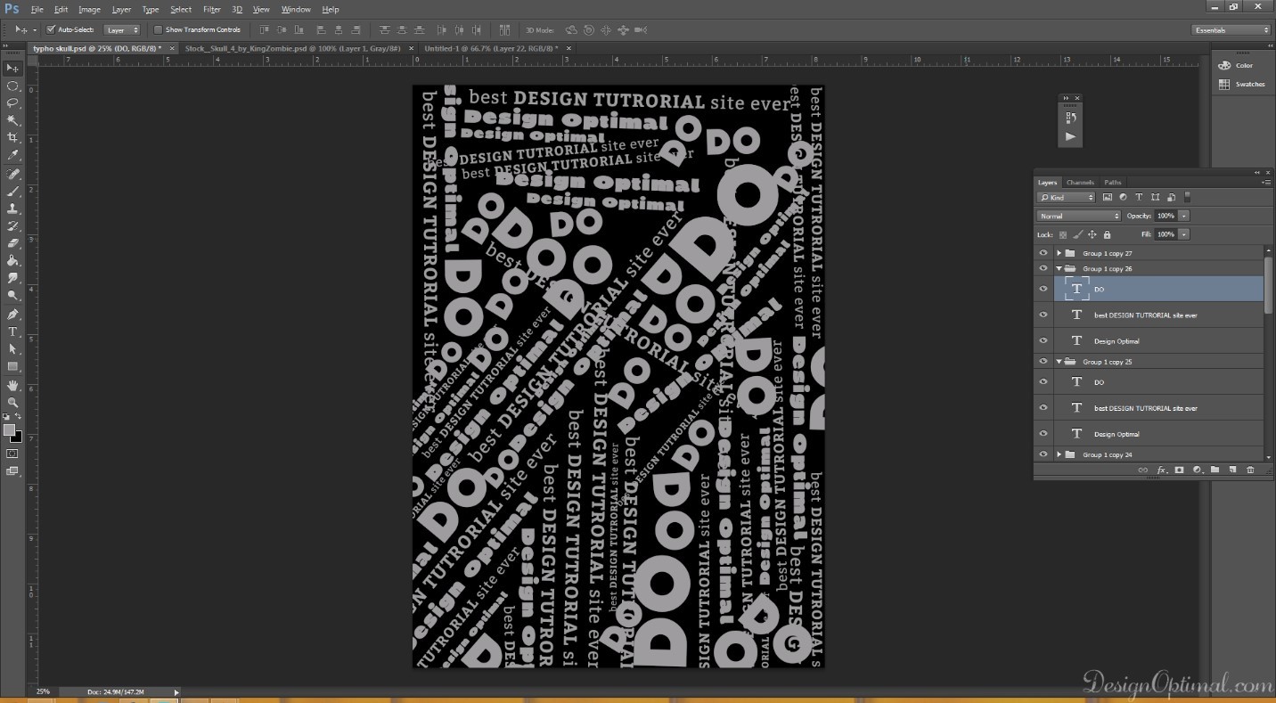Create a new group folder icon
The width and height of the screenshot is (1276, 703).
1215,470
